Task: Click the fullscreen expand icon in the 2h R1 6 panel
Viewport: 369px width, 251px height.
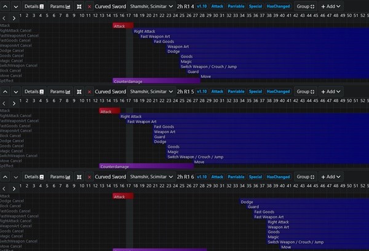Action: 79,177
